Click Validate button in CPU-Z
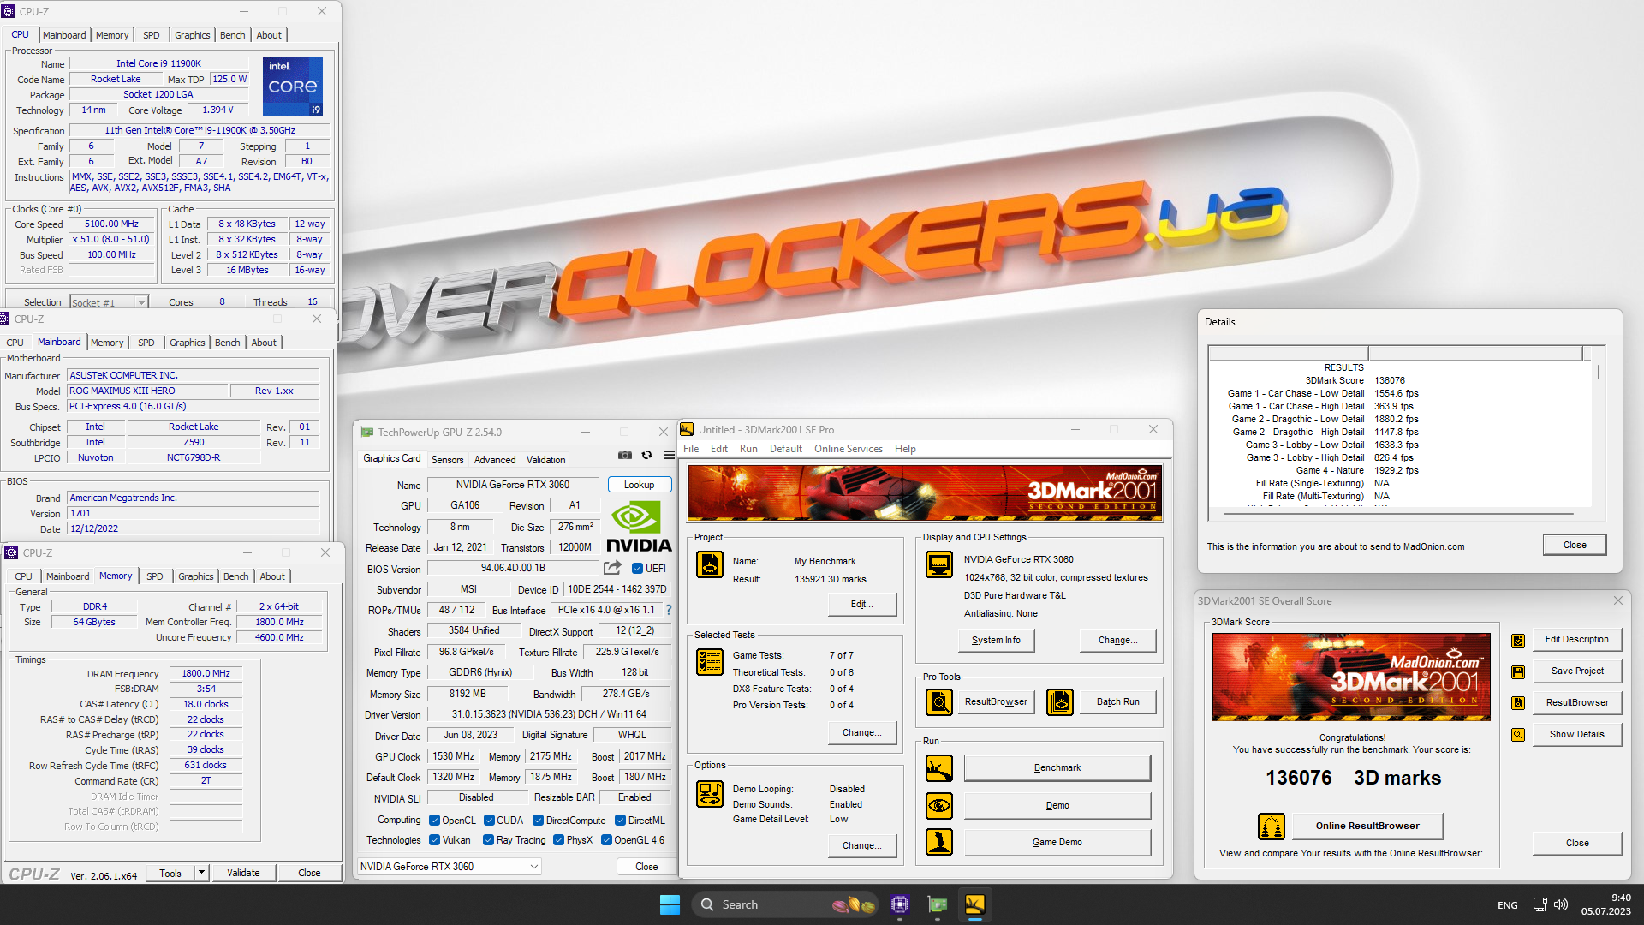Screen dimensions: 1644x925 [243, 873]
